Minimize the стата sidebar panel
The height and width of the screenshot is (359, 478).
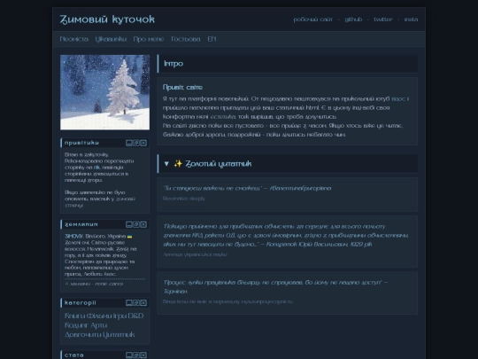[129, 355]
